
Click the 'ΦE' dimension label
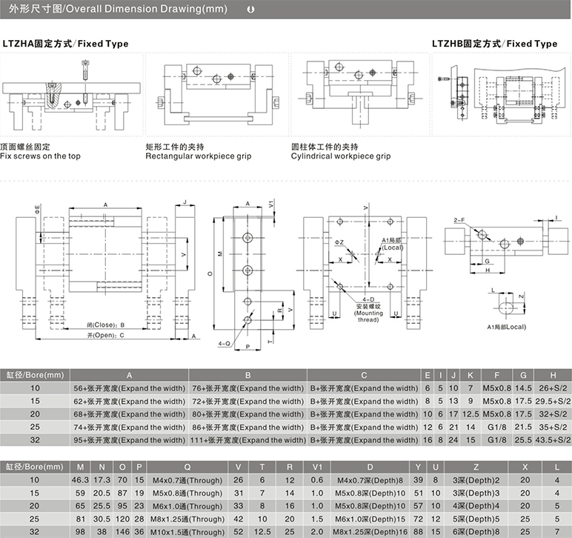tap(37, 209)
